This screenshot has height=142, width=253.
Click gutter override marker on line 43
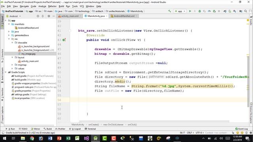coord(64,40)
